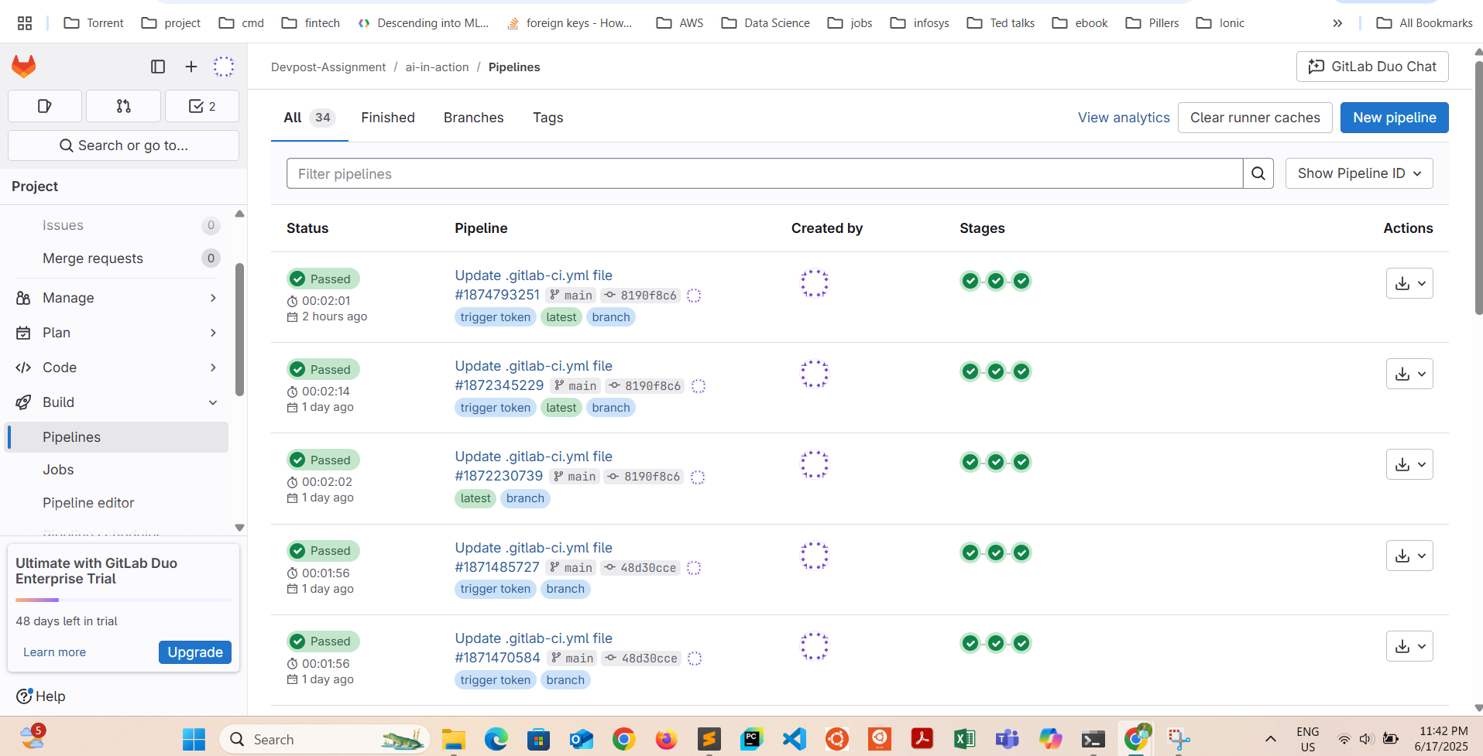
Task: Open creator avatar for pipeline #1871470584
Action: (x=815, y=646)
